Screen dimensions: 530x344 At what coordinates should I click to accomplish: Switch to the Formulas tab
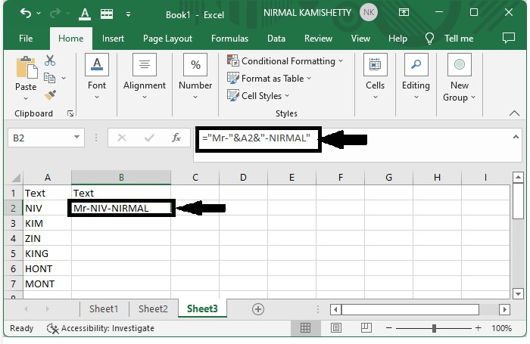coord(230,39)
